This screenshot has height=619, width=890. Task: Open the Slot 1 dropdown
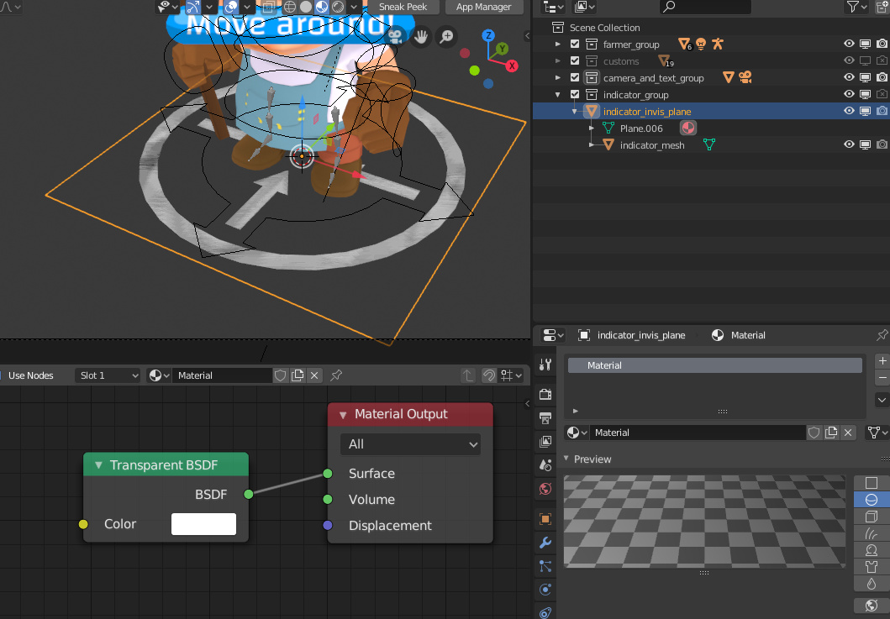108,375
